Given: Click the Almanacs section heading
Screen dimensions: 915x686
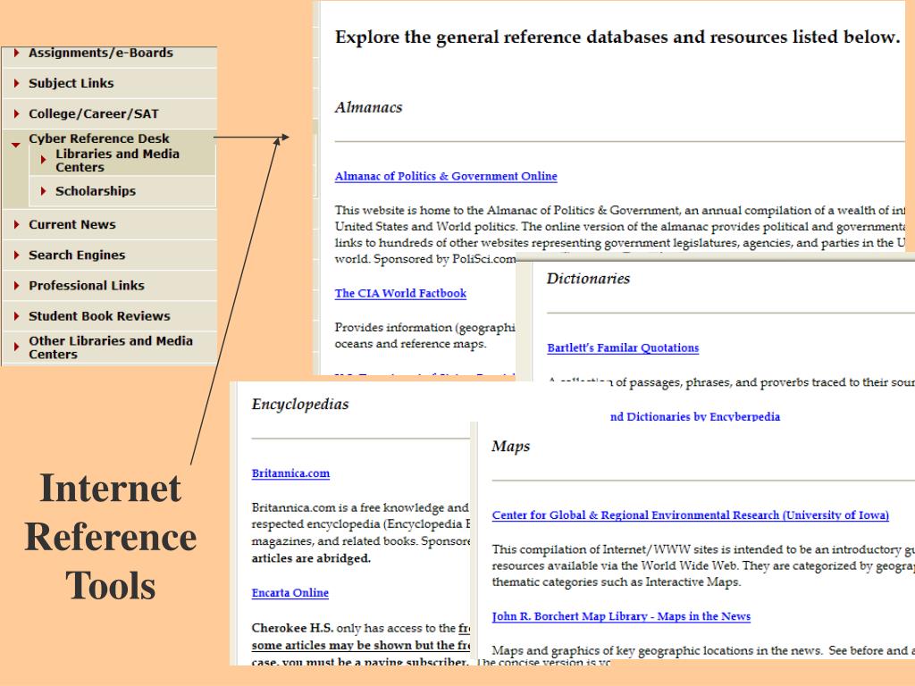Looking at the screenshot, I should coord(368,107).
